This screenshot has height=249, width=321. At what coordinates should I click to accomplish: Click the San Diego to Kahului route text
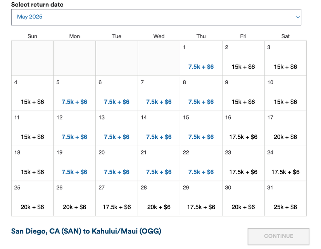tap(86, 232)
